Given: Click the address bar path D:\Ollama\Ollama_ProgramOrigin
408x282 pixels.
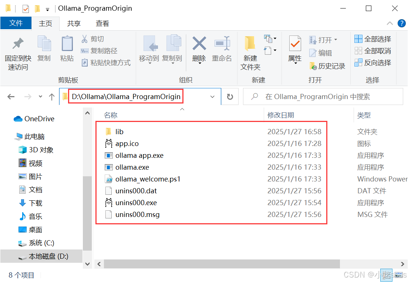Looking at the screenshot, I should point(126,97).
